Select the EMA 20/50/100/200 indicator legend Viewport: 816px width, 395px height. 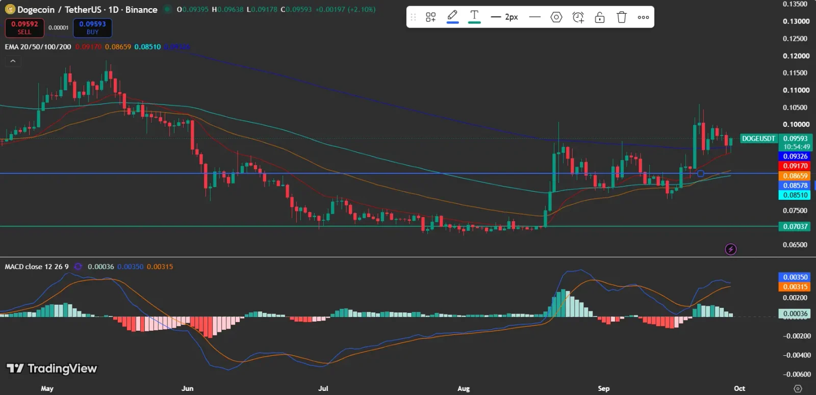point(38,47)
